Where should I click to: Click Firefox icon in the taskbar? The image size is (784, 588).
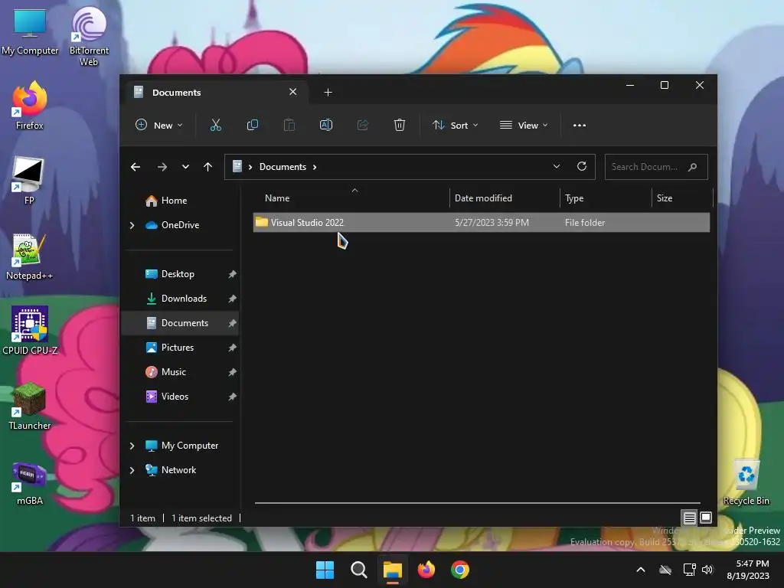pyautogui.click(x=426, y=570)
